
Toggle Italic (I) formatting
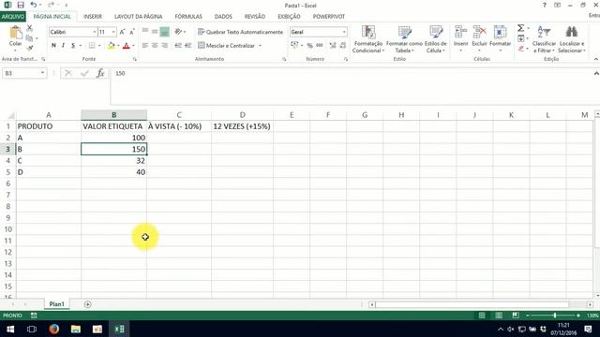point(63,46)
